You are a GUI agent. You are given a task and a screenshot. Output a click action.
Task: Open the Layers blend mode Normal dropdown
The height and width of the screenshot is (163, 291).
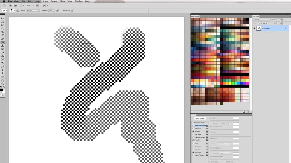pyautogui.click(x=262, y=19)
